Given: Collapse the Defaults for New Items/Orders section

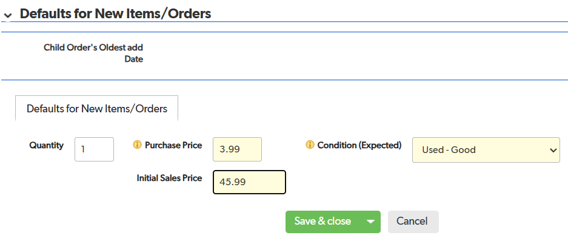Looking at the screenshot, I should point(8,15).
